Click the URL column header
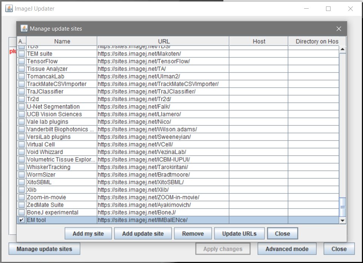 coord(163,41)
